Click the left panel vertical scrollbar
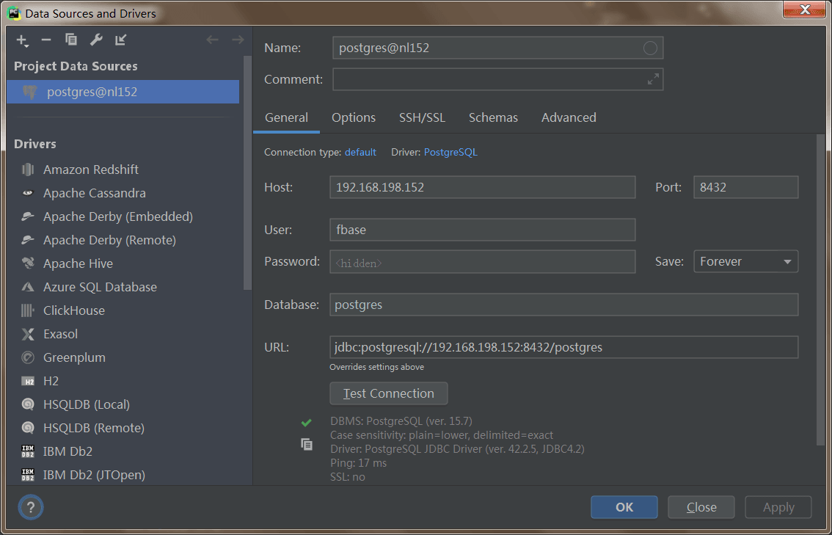This screenshot has height=535, width=832. pyautogui.click(x=248, y=172)
